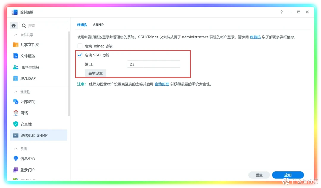Screen dimensions: 321x188
Task: Open User & Group (用户与群组) icon
Action: (15, 67)
